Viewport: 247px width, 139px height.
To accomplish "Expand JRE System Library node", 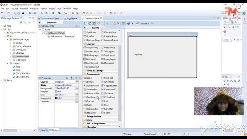I will 5,32.
